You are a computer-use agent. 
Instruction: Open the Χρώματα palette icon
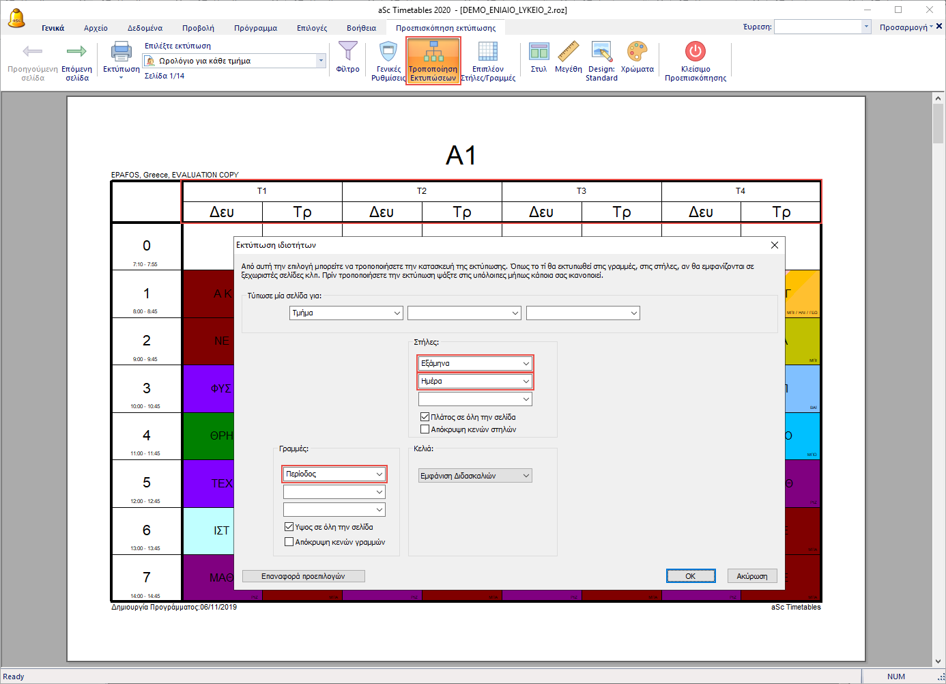click(x=637, y=52)
